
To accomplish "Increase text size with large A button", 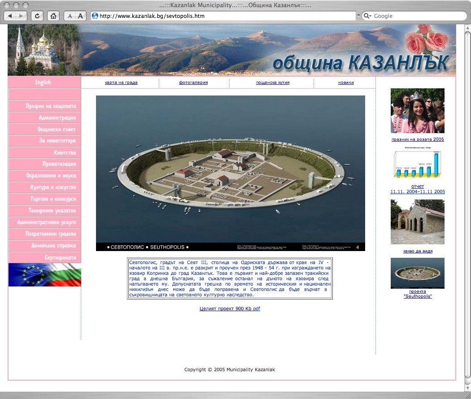I will tap(80, 16).
